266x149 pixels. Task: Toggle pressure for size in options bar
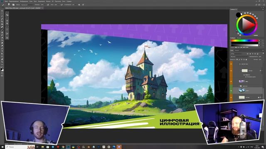(x=83, y=5)
